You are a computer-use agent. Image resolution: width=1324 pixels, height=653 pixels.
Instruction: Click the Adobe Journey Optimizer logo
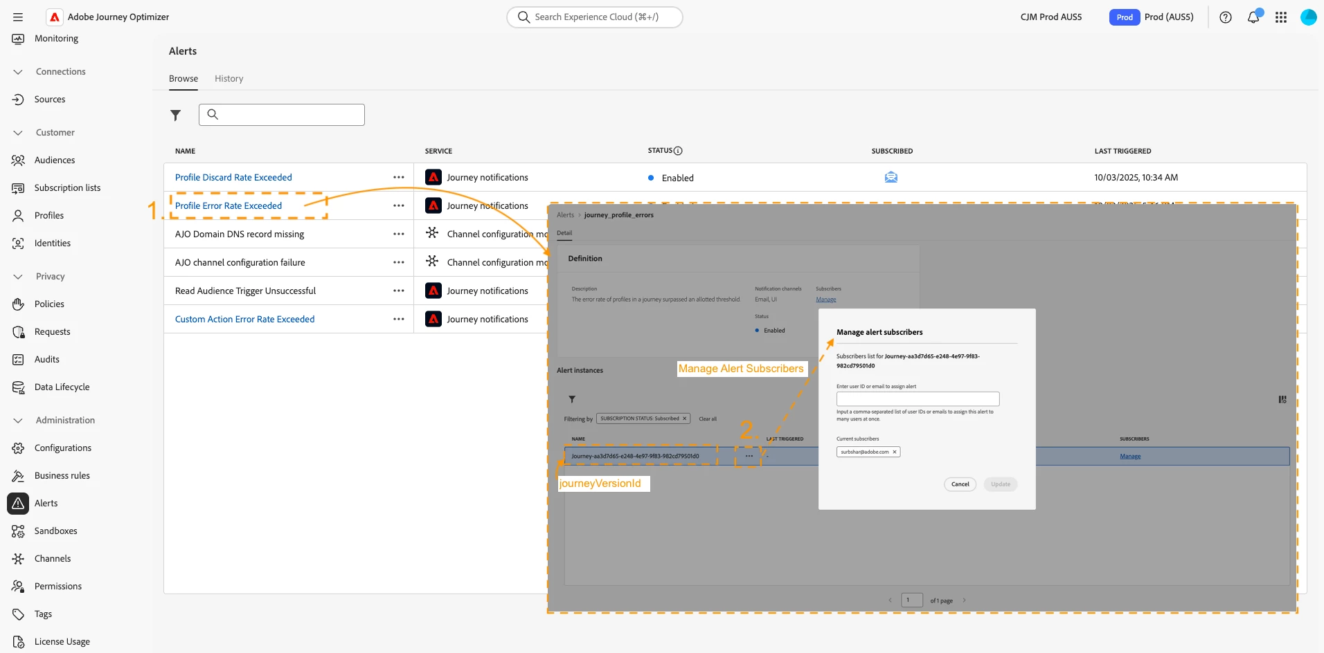pyautogui.click(x=55, y=17)
